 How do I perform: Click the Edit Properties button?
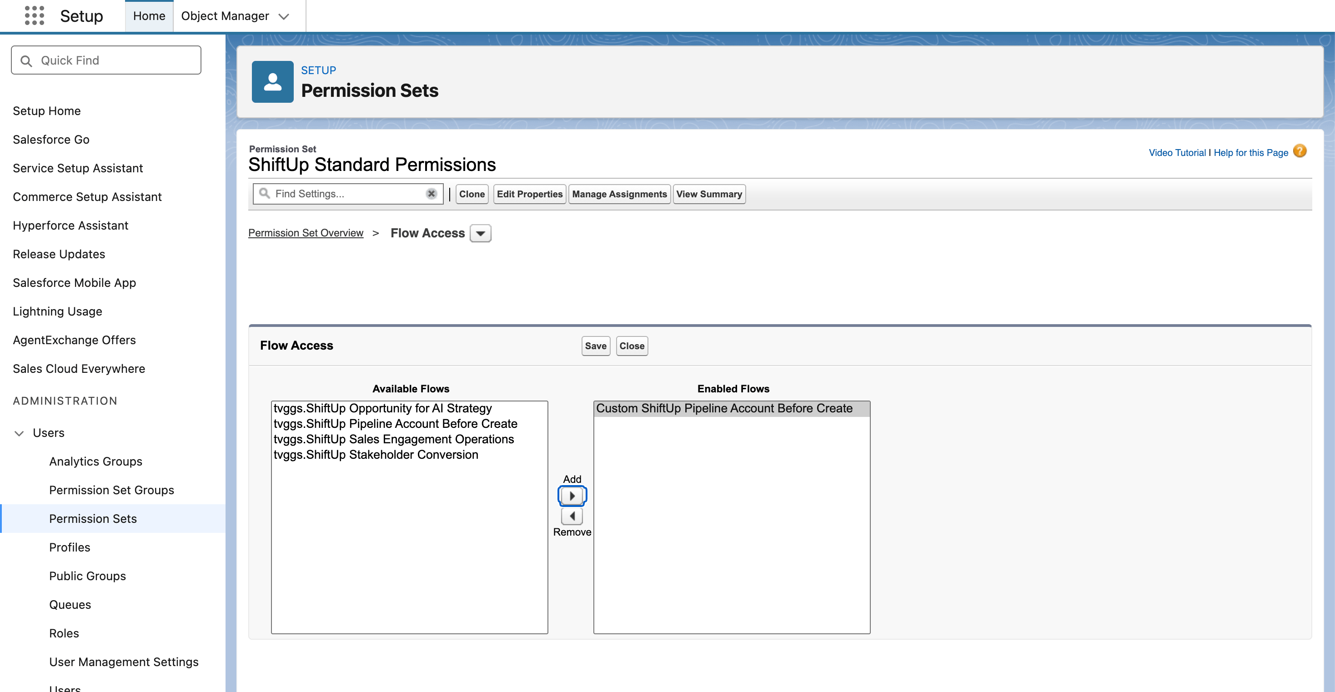click(530, 194)
